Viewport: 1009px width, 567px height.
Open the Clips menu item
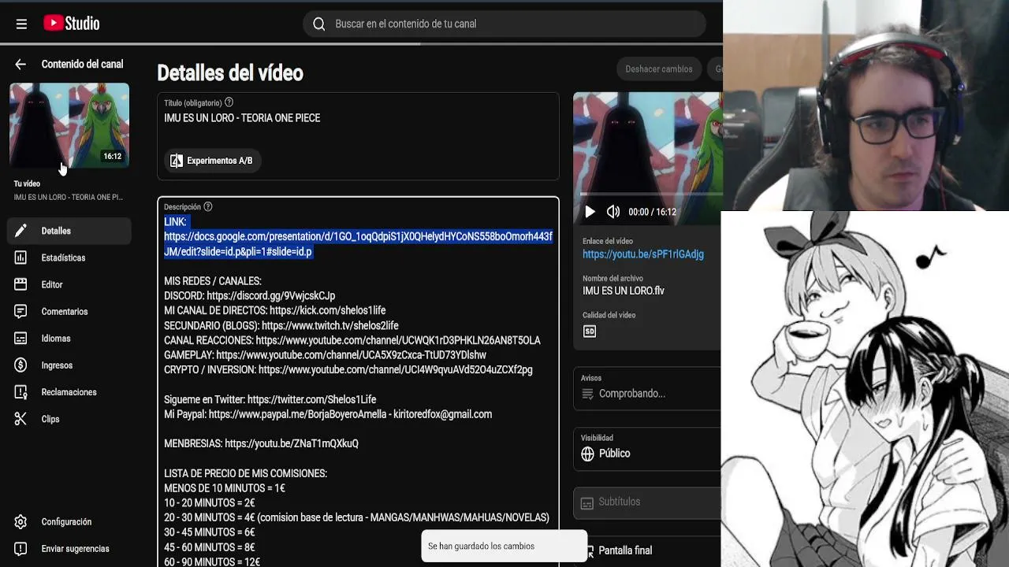coord(69,419)
